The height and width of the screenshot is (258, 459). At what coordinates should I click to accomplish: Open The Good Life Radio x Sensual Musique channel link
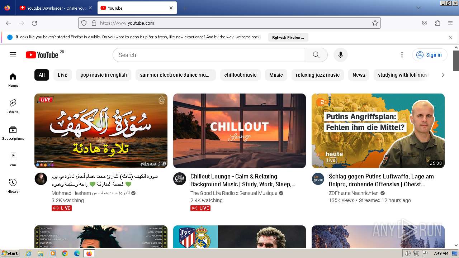click(234, 193)
